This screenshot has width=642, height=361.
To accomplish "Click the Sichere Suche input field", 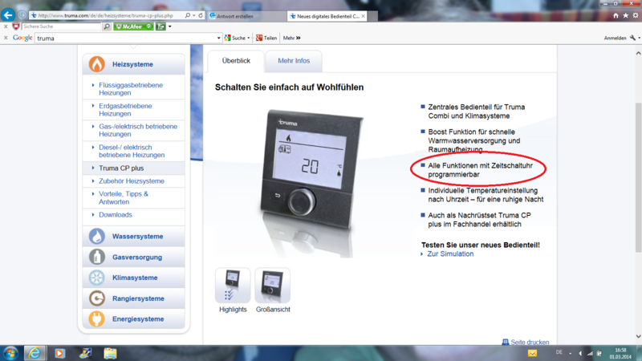I will tap(61, 26).
